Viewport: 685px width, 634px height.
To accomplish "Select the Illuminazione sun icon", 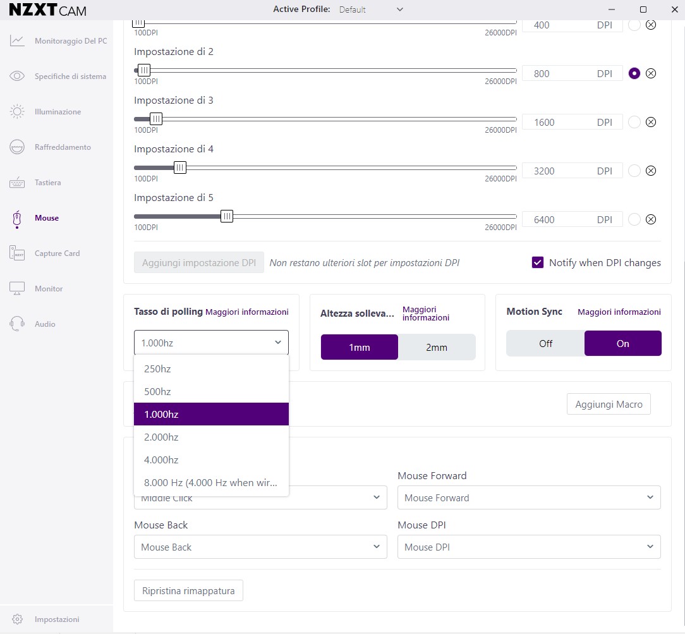I will point(17,112).
